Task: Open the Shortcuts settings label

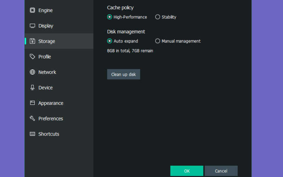Action: [x=49, y=134]
